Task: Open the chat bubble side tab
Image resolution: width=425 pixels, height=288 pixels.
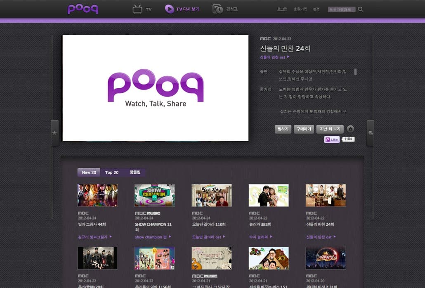Action: point(370,133)
